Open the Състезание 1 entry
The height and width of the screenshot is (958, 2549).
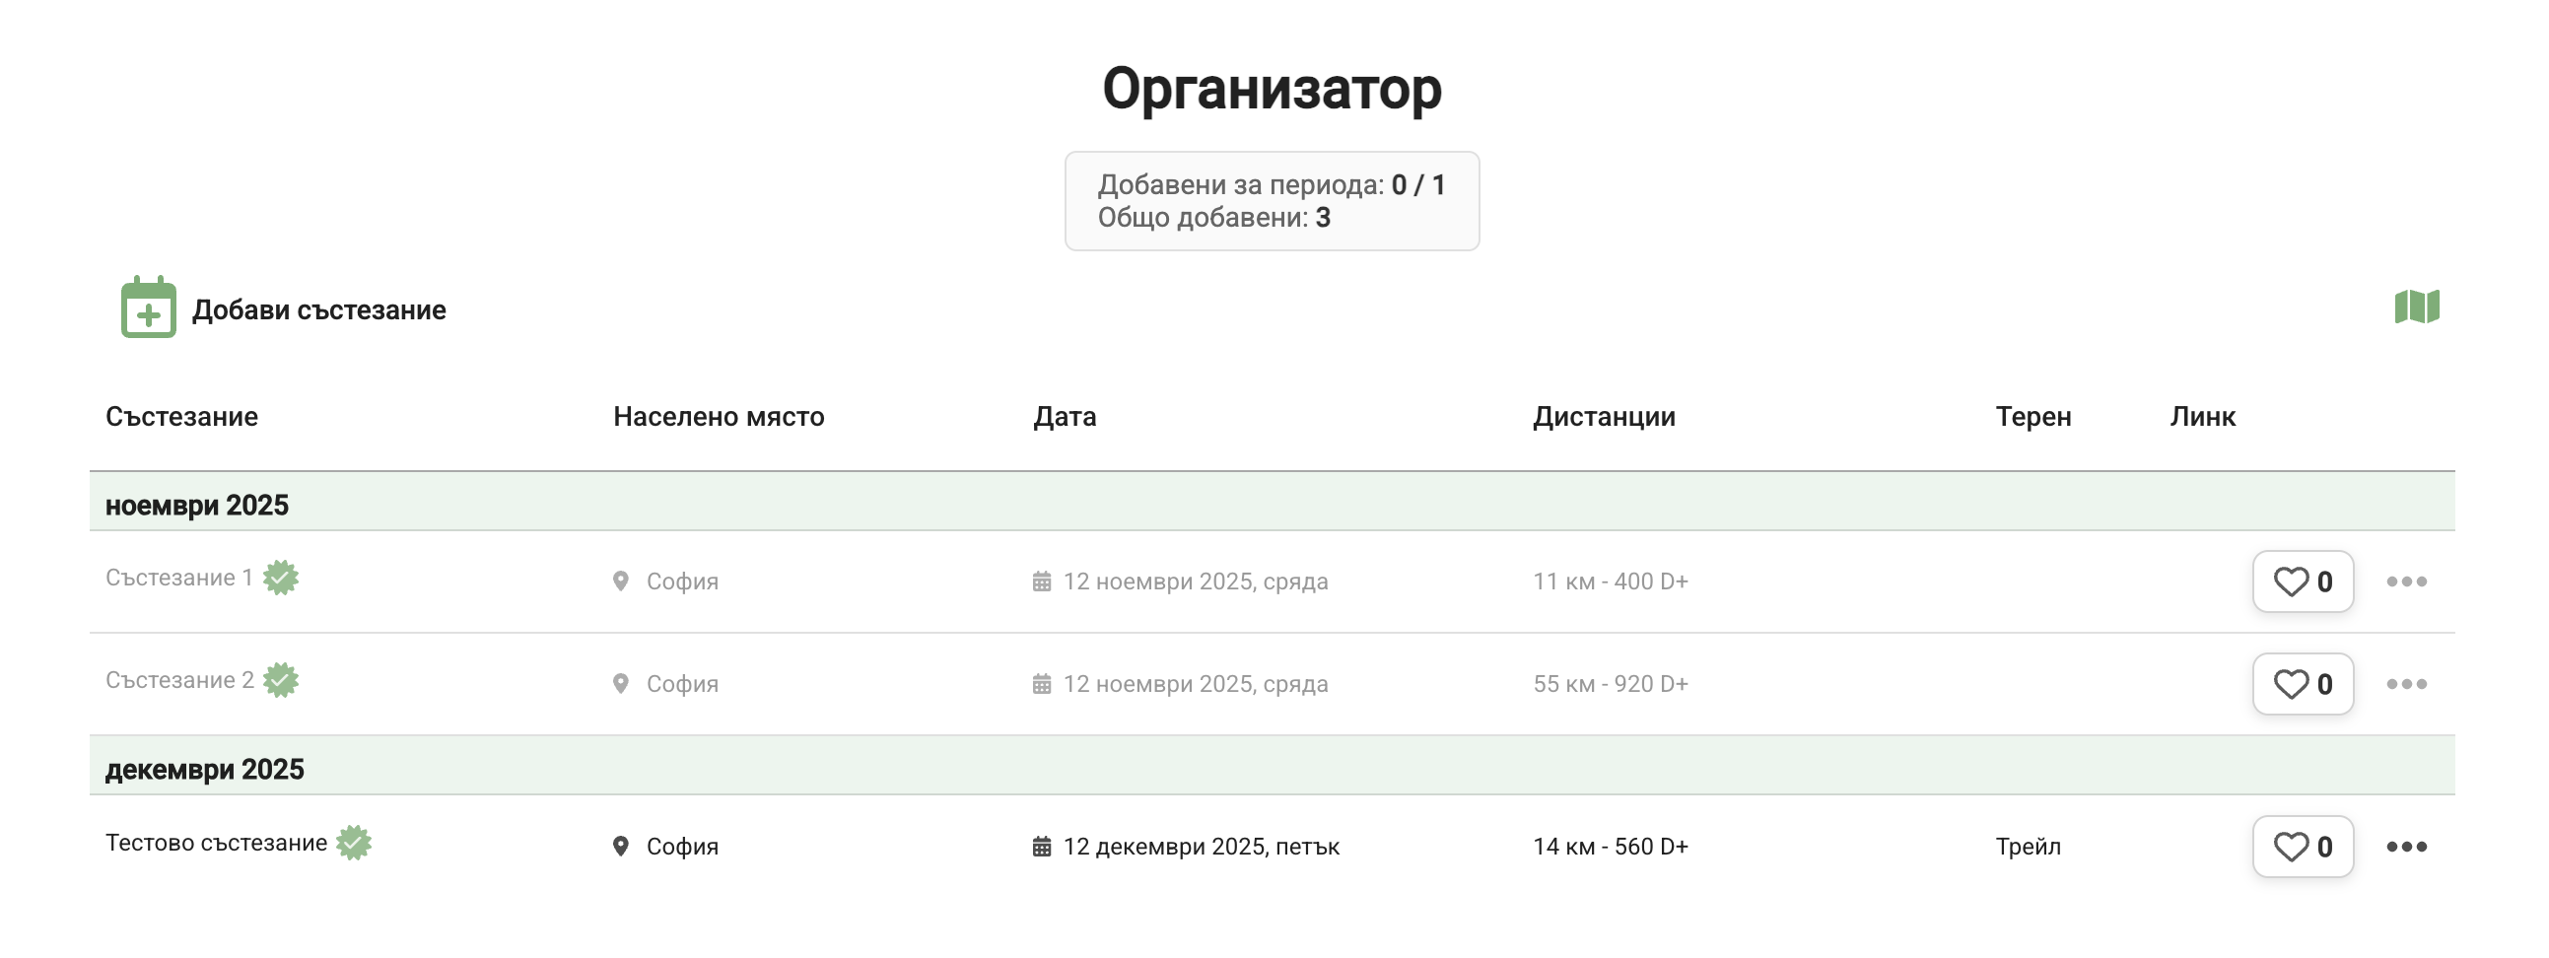pos(179,578)
